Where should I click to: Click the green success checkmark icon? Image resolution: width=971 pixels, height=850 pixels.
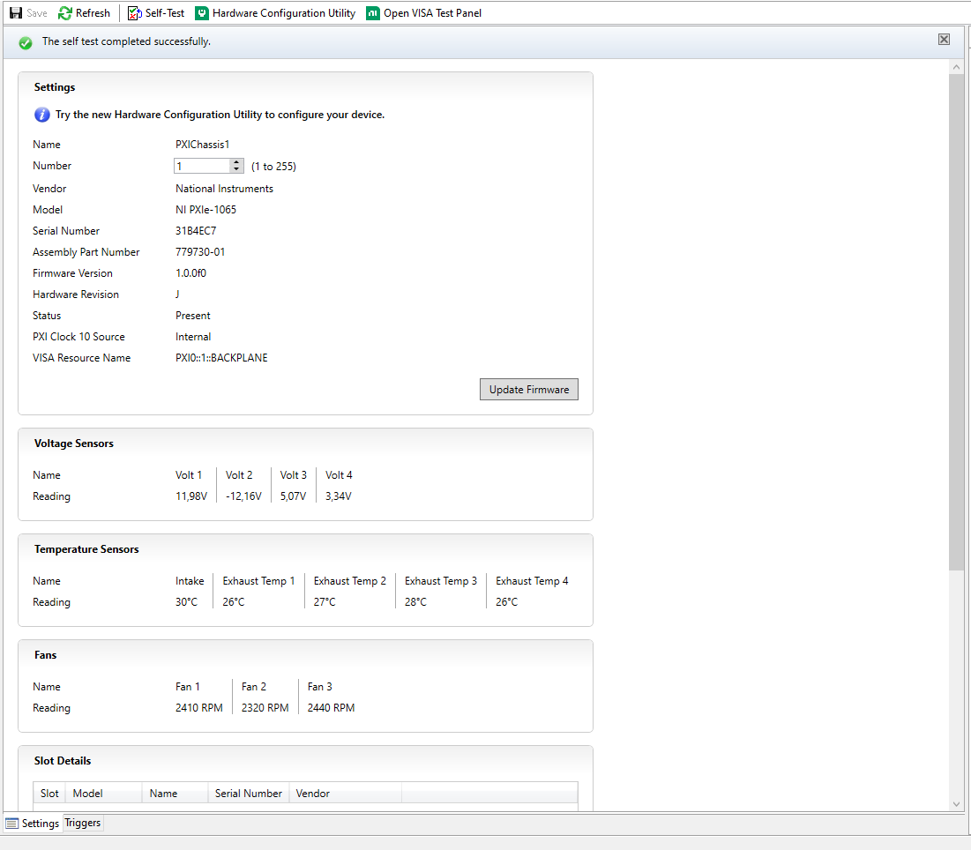26,42
